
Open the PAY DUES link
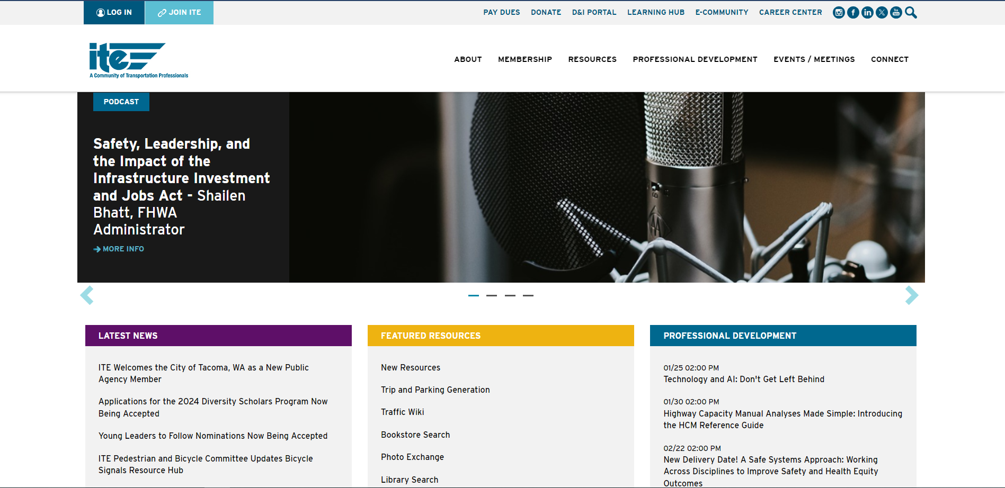(502, 12)
